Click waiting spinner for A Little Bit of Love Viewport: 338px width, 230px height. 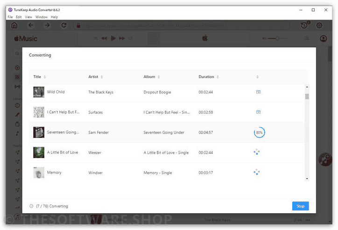[257, 152]
